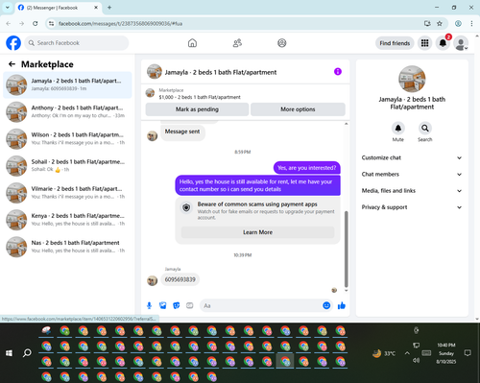Open a new browser tab
The image size is (480, 383).
[x=109, y=8]
